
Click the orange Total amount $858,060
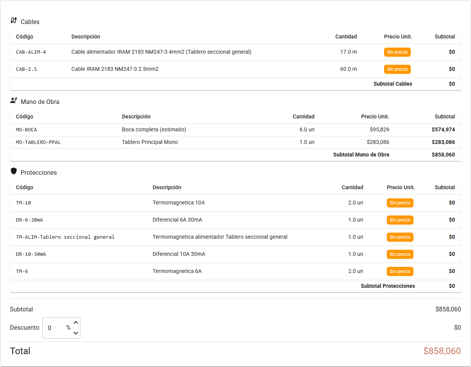point(442,351)
